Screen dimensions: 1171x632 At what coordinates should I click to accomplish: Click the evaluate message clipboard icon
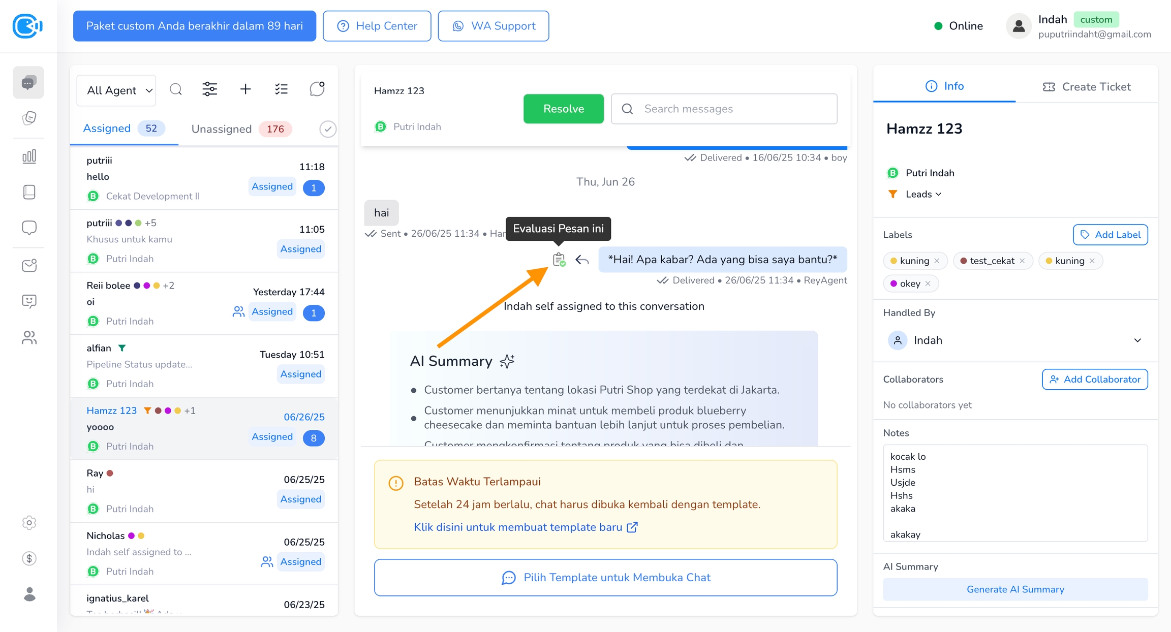tap(559, 260)
